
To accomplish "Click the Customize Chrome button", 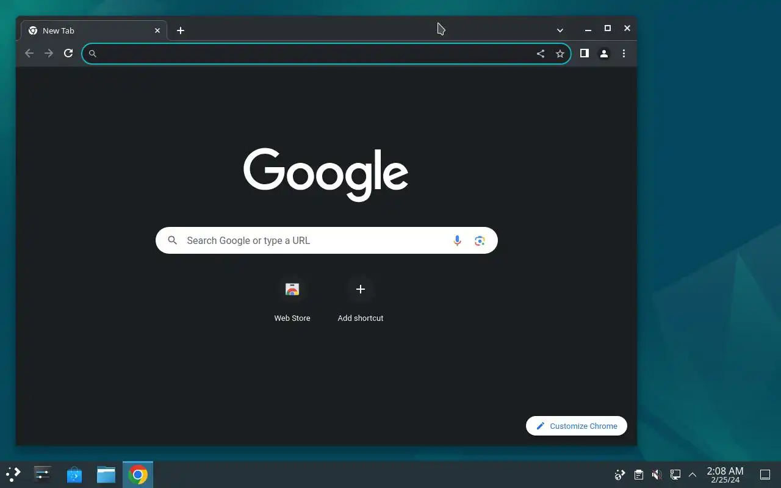I will point(577,426).
